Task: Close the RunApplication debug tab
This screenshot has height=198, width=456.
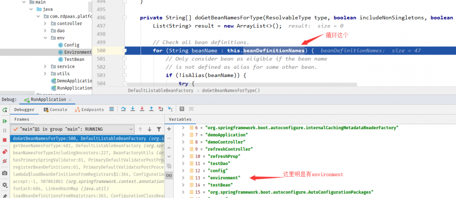Action: pos(70,100)
